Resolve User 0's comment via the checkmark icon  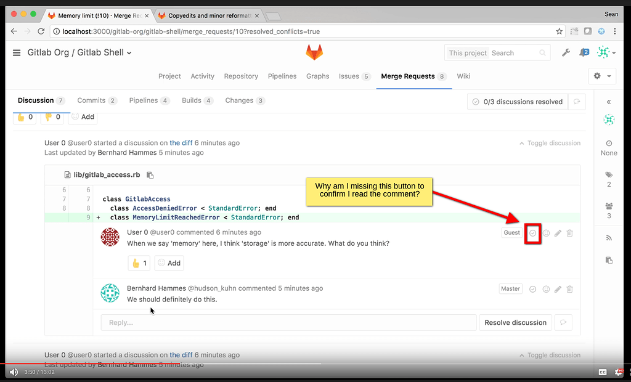[x=532, y=233]
